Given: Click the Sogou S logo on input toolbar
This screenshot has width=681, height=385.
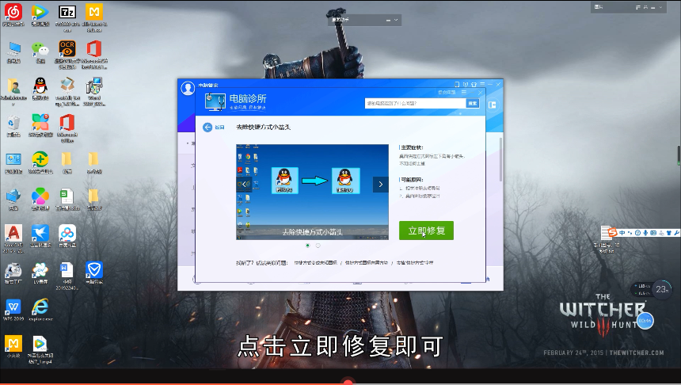Looking at the screenshot, I should (612, 232).
